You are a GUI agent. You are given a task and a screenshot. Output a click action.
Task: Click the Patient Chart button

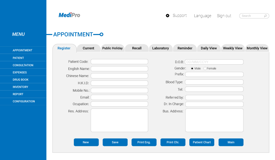tap(202, 142)
